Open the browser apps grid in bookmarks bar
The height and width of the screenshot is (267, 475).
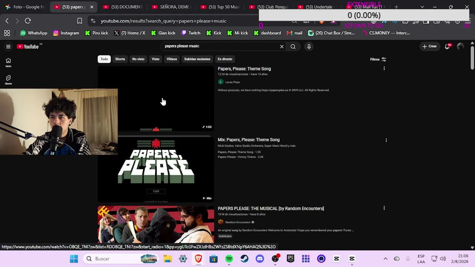(7, 33)
